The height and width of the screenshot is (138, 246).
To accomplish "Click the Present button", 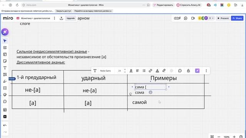I will point(223,18).
